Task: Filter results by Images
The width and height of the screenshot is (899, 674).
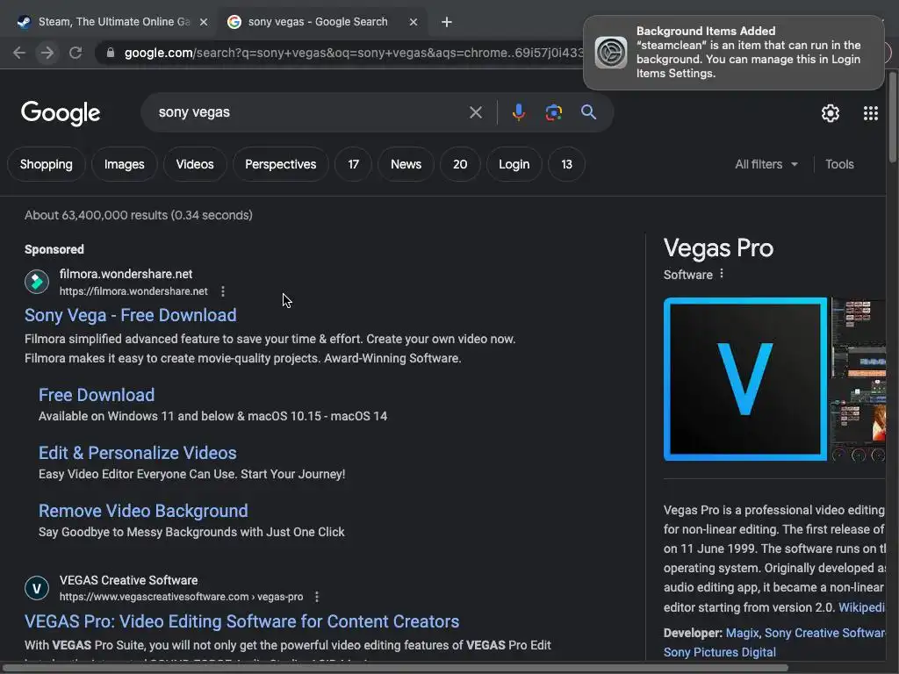Action: [x=125, y=164]
